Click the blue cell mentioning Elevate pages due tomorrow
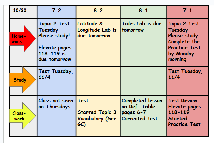 (x=56, y=42)
